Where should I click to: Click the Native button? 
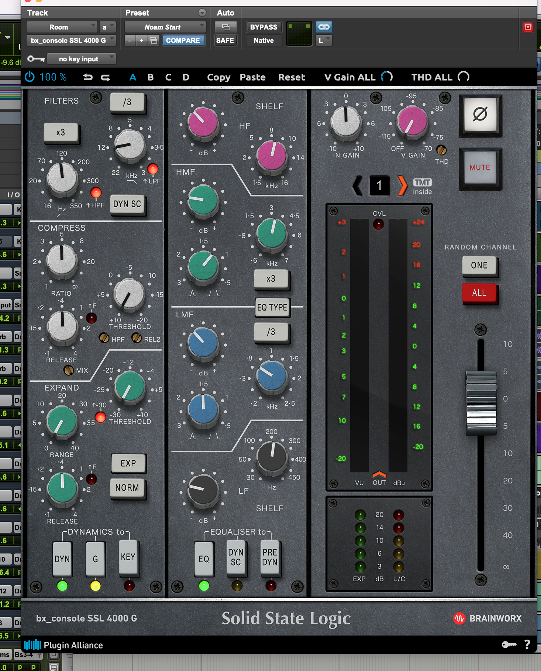click(x=263, y=40)
